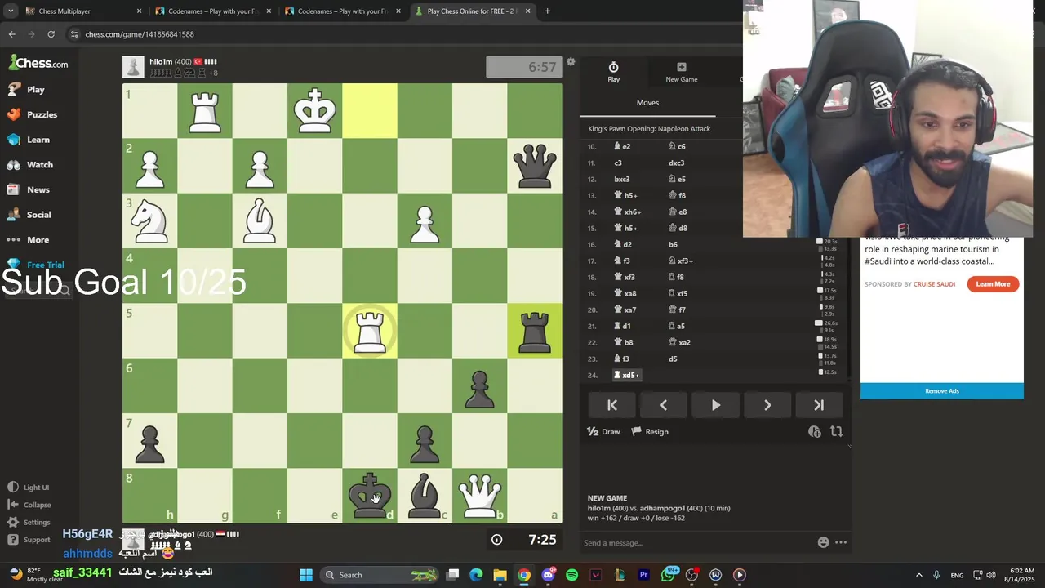Click the white queen on b8
Screen dimensions: 1045x588
click(x=479, y=495)
